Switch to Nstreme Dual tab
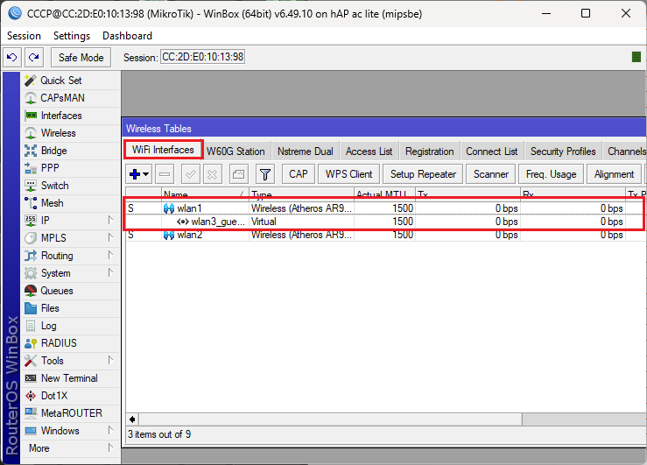 306,151
